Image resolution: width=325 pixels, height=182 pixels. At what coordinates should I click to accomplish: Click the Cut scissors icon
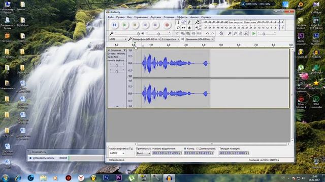click(177, 33)
